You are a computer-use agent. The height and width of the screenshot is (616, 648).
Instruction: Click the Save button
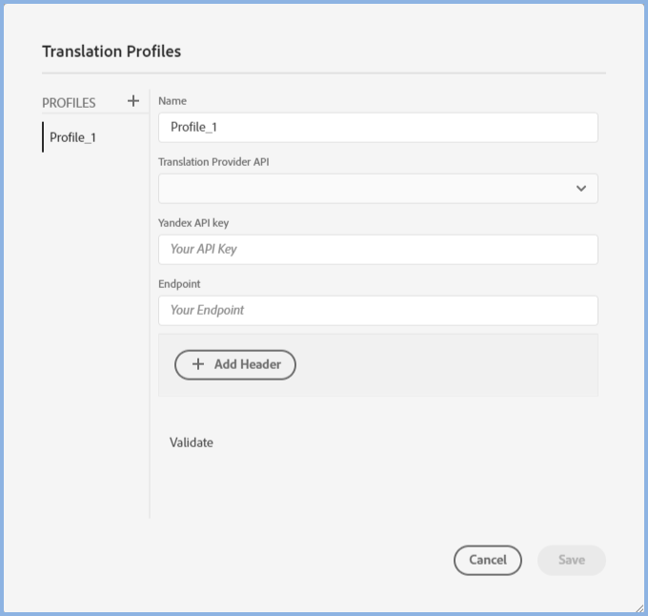571,560
